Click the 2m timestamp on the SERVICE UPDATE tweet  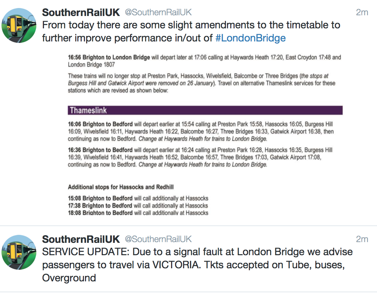point(362,239)
